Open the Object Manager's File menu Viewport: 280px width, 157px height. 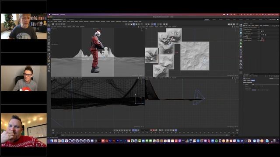point(246,26)
